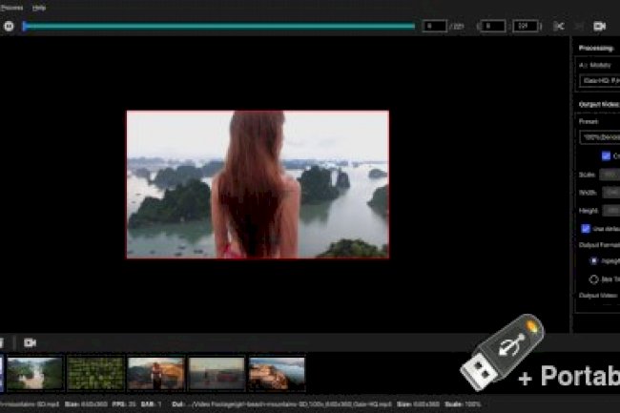Select the mpeg4 output format radio button
The height and width of the screenshot is (413, 620).
point(594,259)
